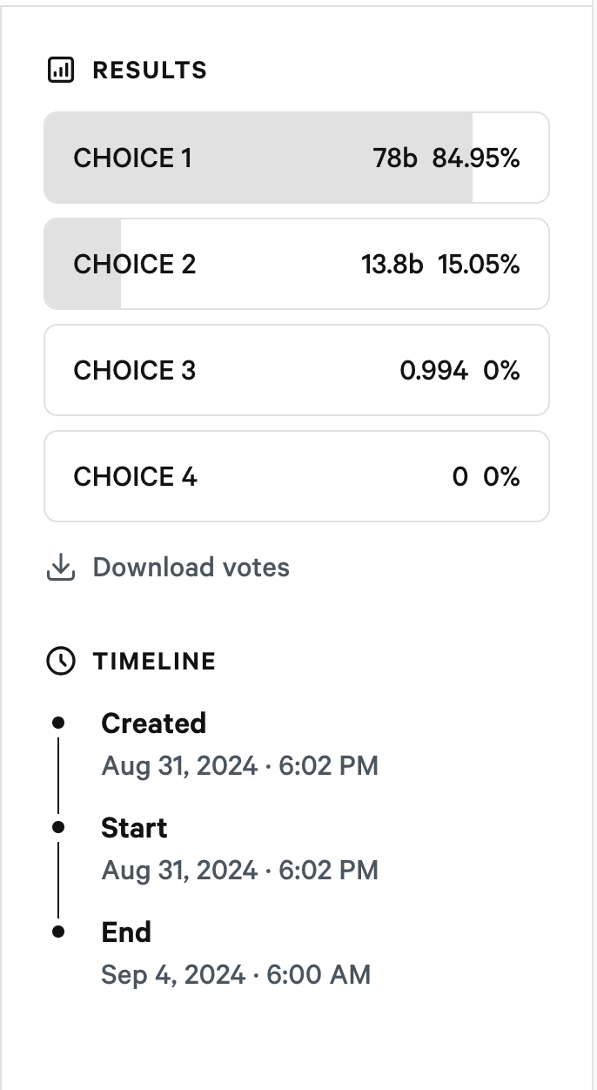Viewport: 597px width, 1090px height.
Task: Click the Start label in timeline
Action: [x=134, y=828]
